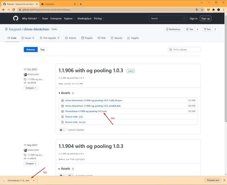Click the GitHub Octocat logo

coord(16,18)
